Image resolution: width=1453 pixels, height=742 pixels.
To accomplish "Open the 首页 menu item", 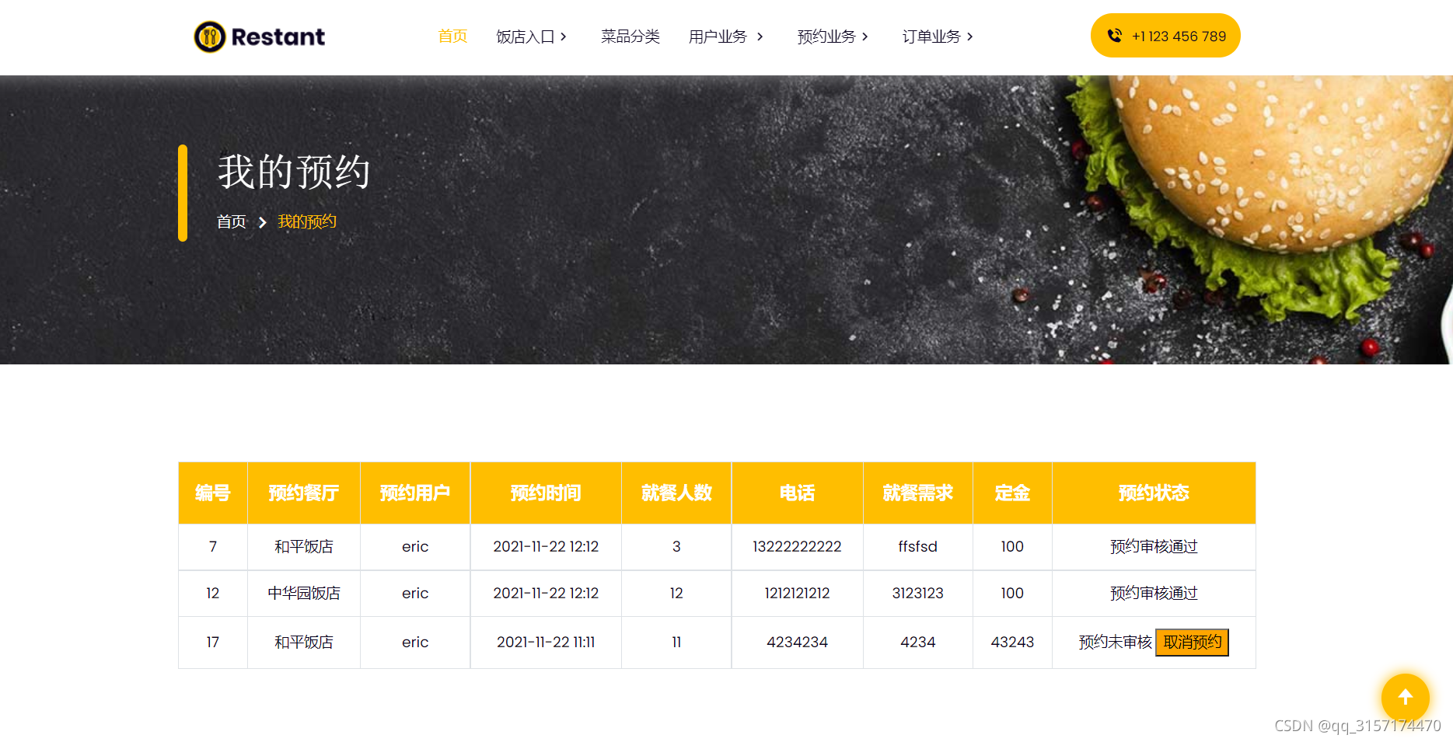I will 452,37.
